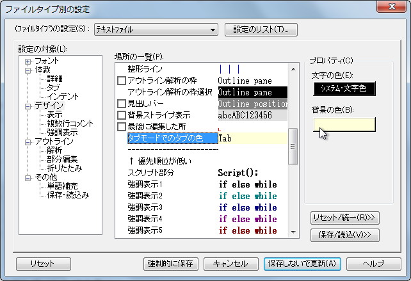Select 表示 under デザイン

point(54,115)
